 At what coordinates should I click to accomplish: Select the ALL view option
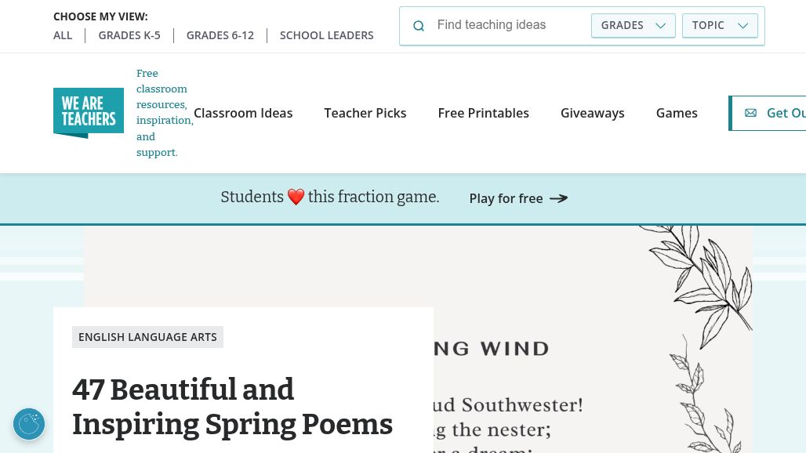tap(63, 35)
